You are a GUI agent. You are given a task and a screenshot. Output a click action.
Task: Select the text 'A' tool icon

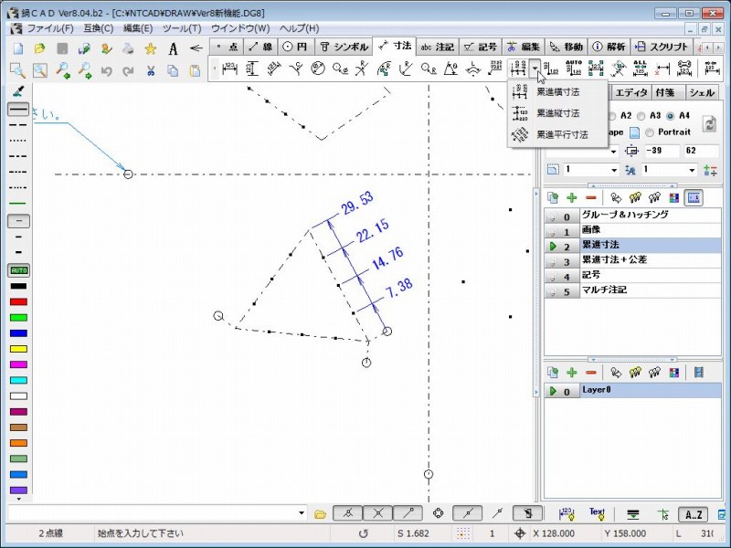tap(173, 48)
